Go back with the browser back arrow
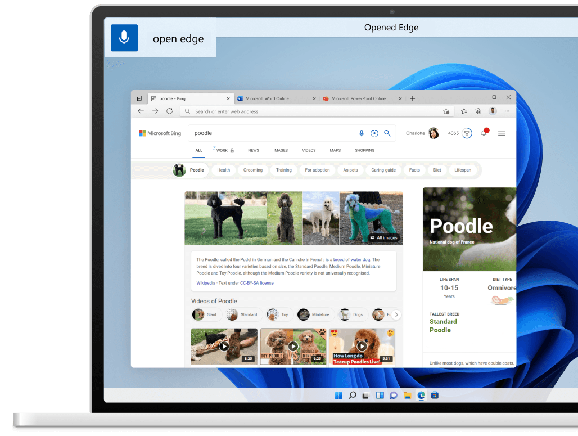This screenshot has width=578, height=436. coord(141,111)
